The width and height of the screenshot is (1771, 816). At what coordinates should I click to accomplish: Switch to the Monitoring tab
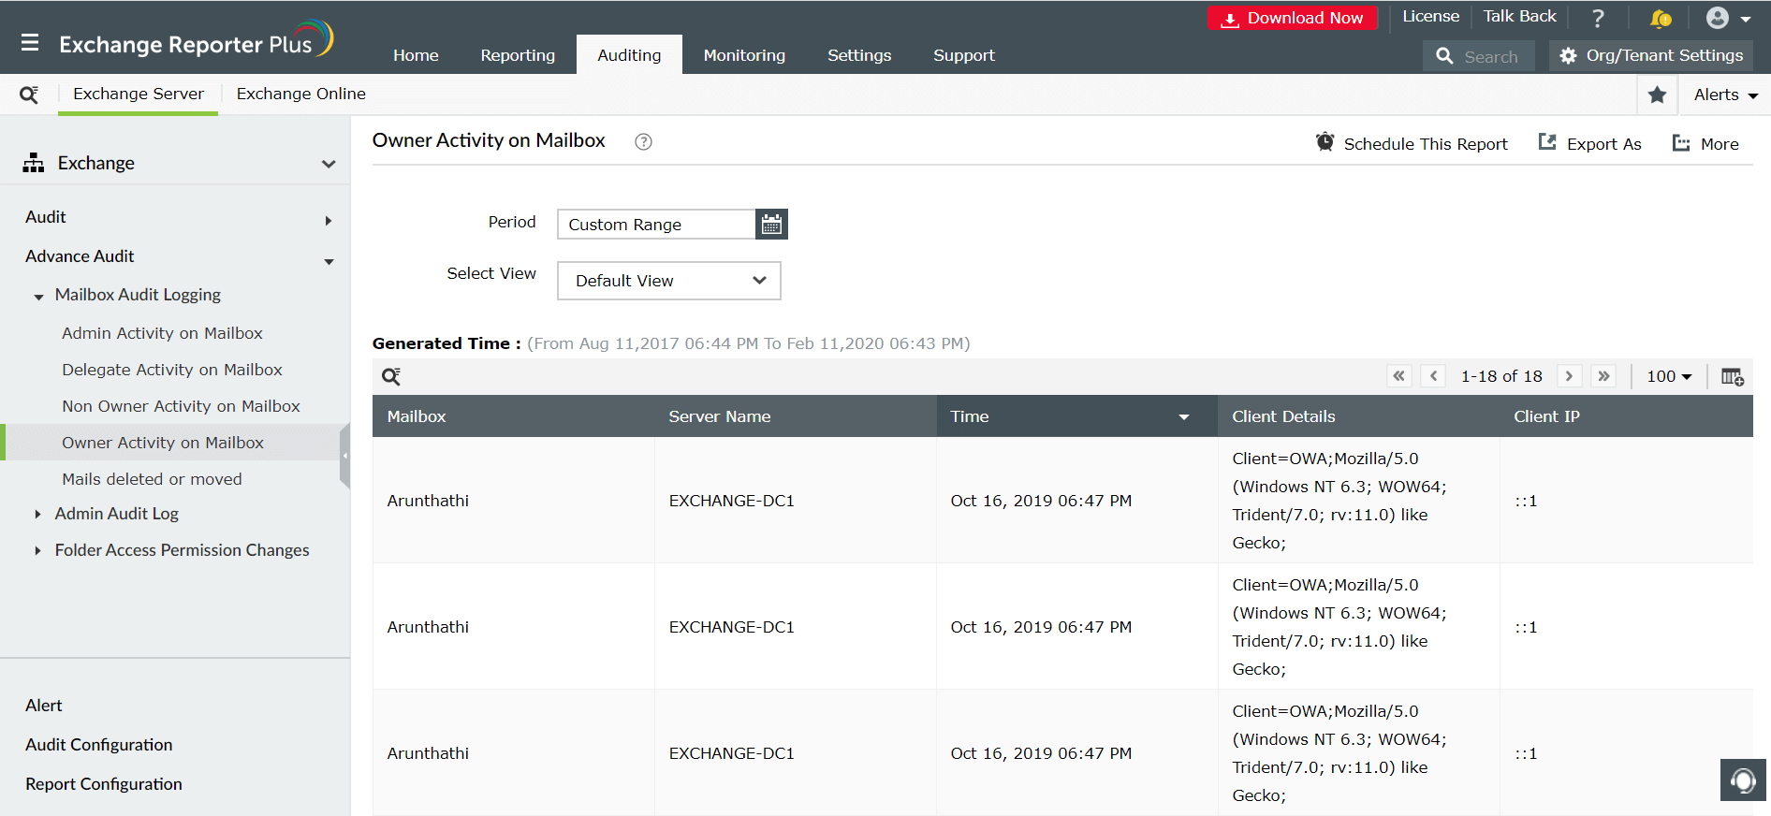744,55
